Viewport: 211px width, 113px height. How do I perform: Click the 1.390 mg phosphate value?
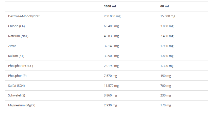pyautogui.click(x=167, y=66)
